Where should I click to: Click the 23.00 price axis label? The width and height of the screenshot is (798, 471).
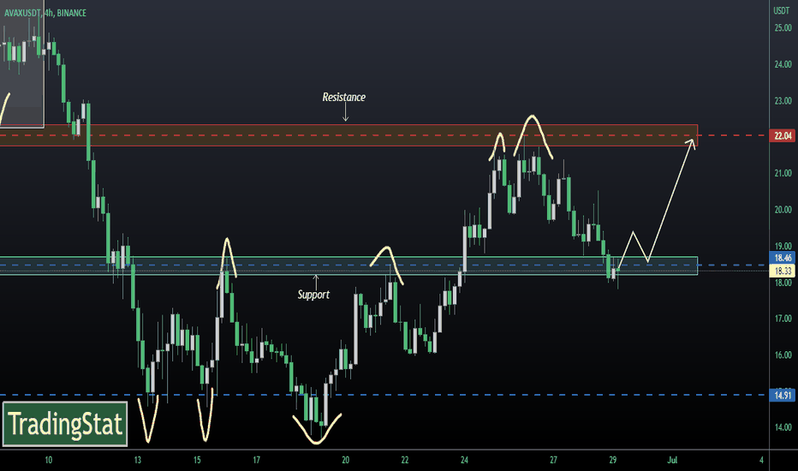point(783,101)
